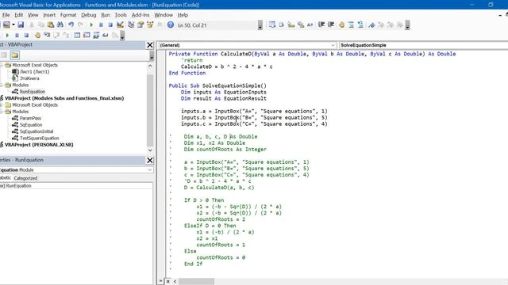508x285 pixels.
Task: Select the TestSquareEquation module
Action: [x=39, y=138]
